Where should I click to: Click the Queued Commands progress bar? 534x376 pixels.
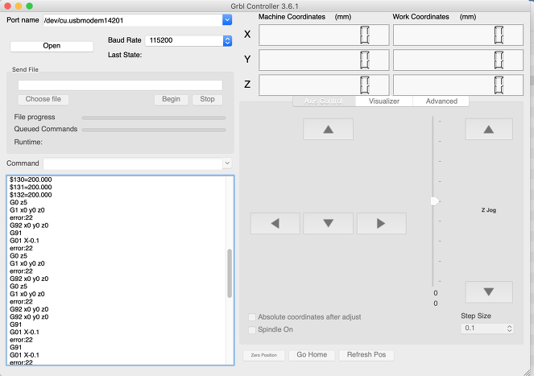(x=154, y=130)
